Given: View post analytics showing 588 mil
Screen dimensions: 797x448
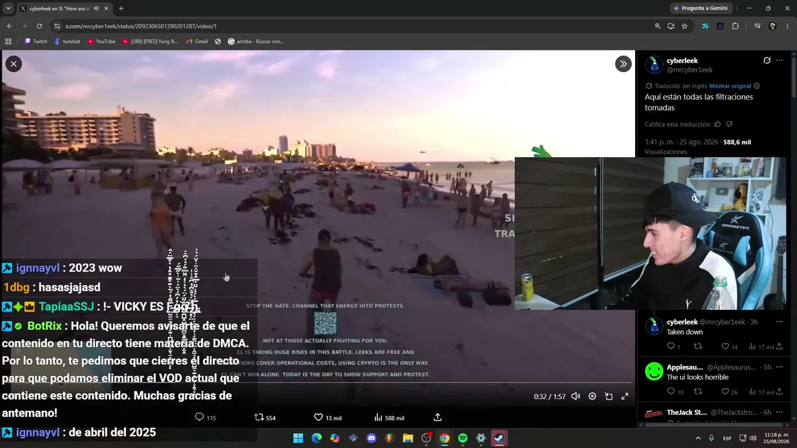Looking at the screenshot, I should (x=389, y=418).
